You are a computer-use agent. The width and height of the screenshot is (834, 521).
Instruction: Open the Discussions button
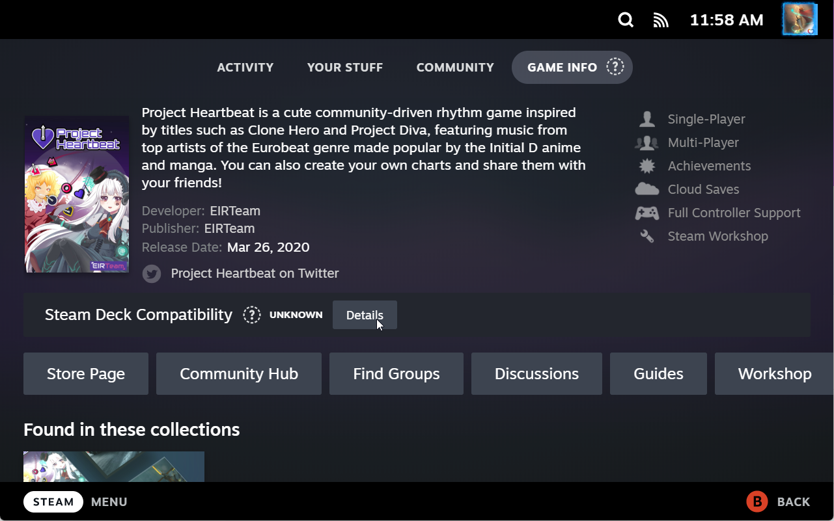536,374
